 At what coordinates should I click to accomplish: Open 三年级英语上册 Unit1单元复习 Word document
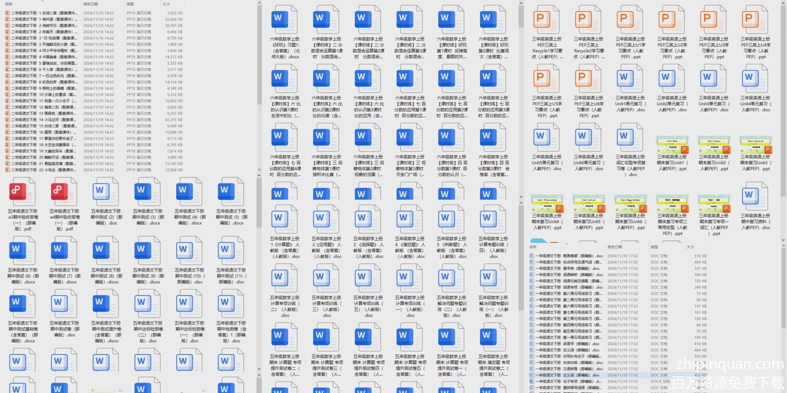tap(630, 78)
